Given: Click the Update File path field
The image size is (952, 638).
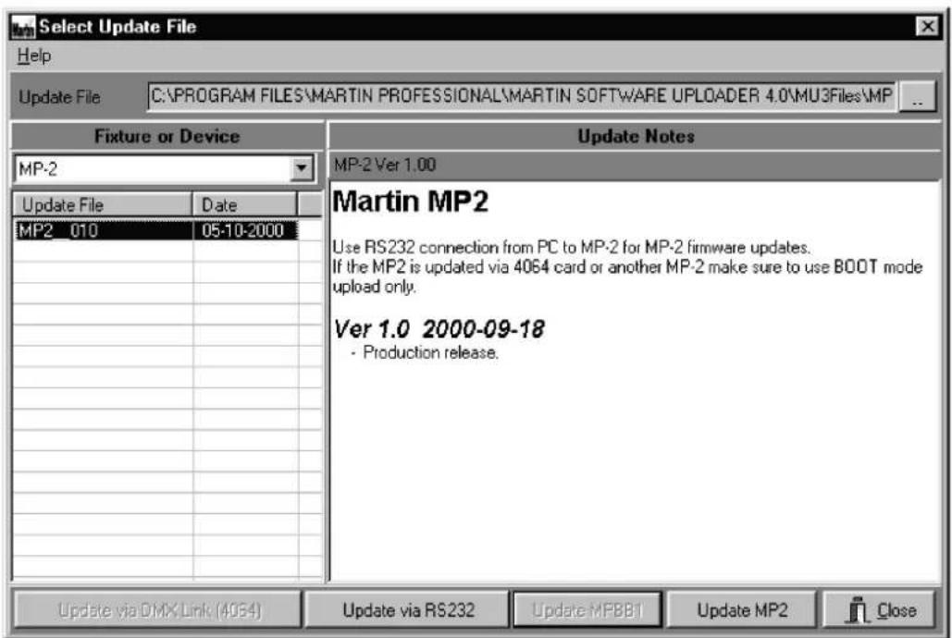Looking at the screenshot, I should click(x=522, y=96).
